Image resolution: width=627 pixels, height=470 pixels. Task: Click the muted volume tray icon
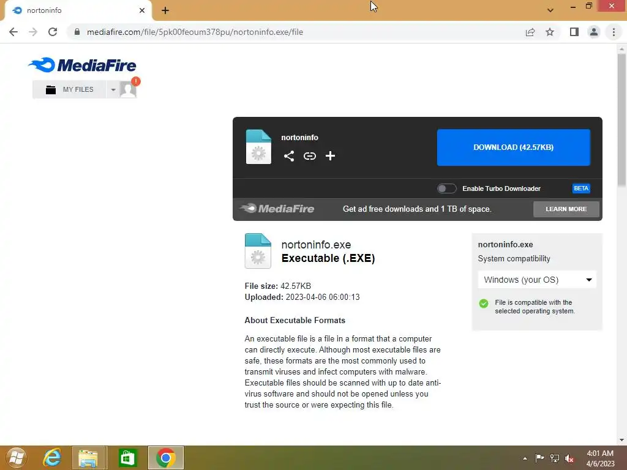click(569, 458)
